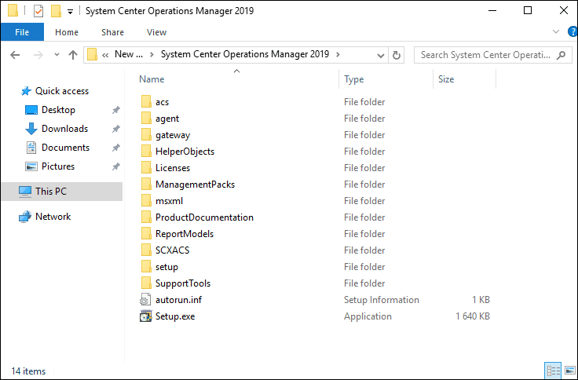Screen dimensions: 578x380
Task: Select the SCXACS folder icon
Action: point(146,250)
